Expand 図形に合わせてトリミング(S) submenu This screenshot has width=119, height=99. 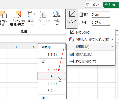pos(91,39)
